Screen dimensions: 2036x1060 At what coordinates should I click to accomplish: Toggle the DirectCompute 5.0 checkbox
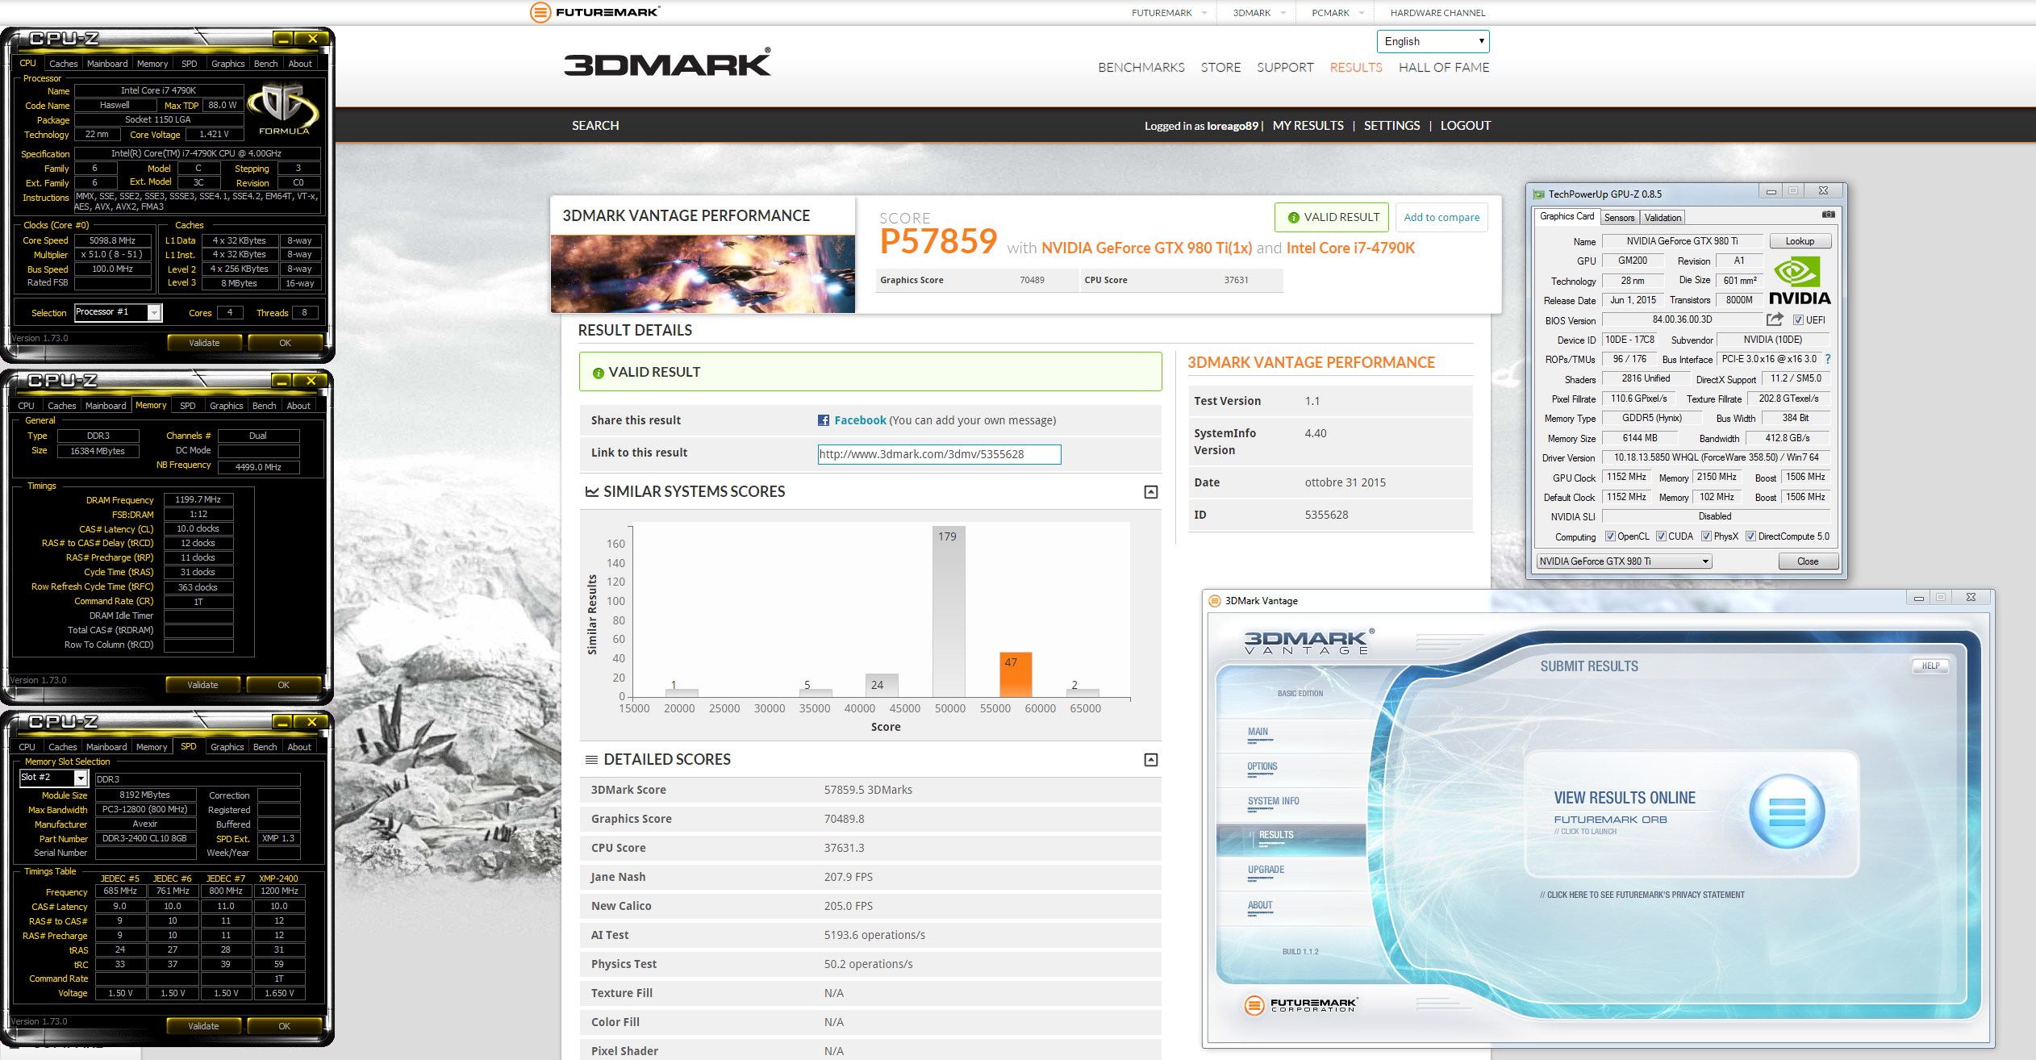tap(1750, 536)
